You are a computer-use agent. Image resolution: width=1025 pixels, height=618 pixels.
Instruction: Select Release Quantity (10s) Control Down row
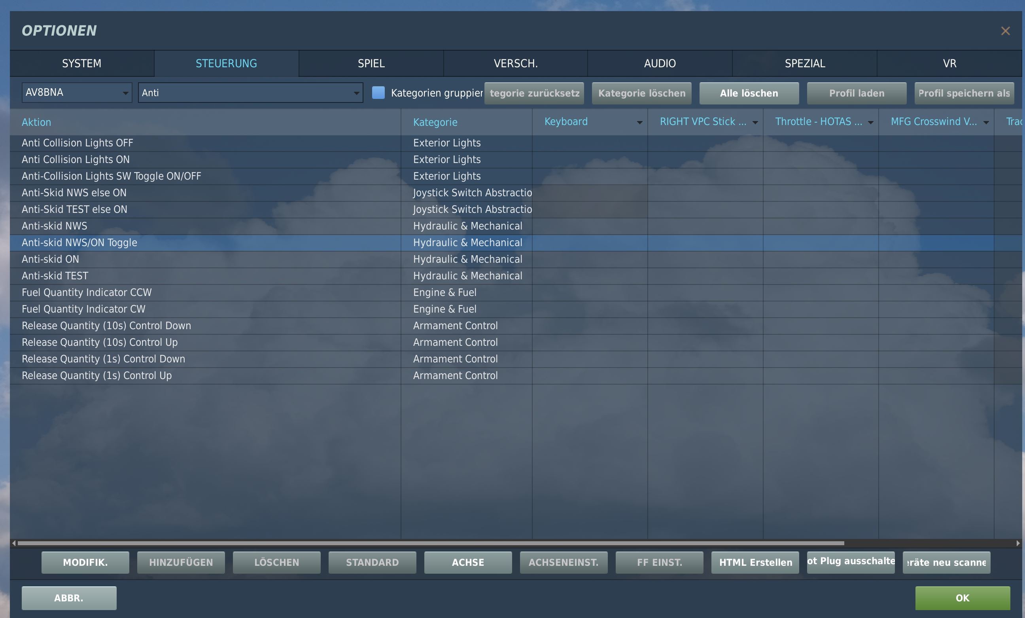(516, 326)
